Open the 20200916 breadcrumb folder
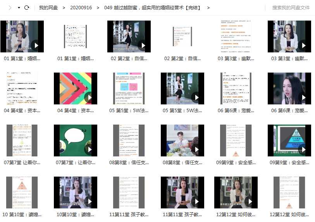Screen dimensions: 315x222 81,8
